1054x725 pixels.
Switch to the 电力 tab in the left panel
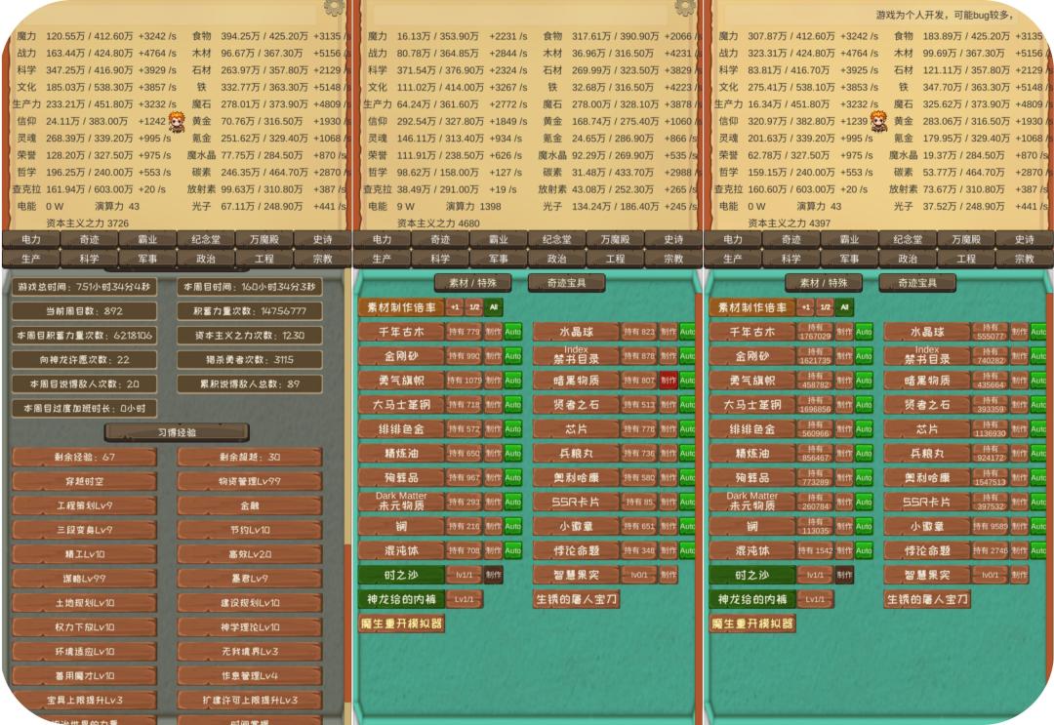point(31,239)
